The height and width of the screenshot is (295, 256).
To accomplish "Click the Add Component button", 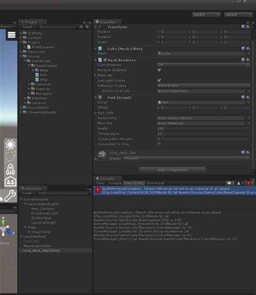I will pyautogui.click(x=172, y=170).
